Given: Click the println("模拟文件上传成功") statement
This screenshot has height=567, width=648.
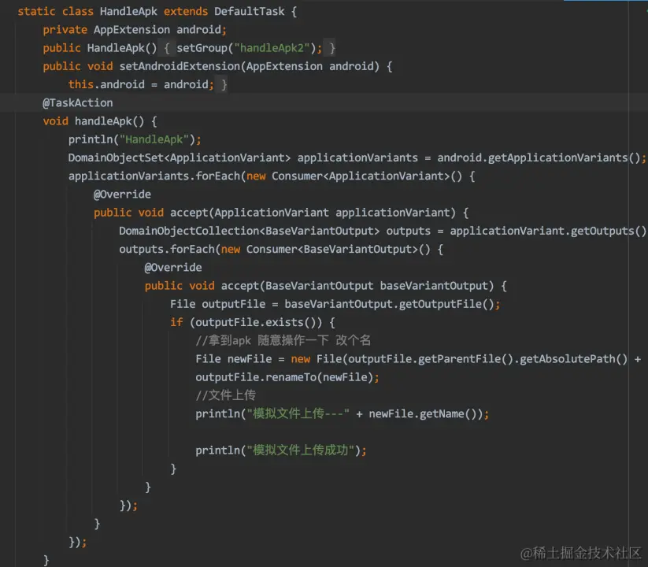Looking at the screenshot, I should coord(281,450).
